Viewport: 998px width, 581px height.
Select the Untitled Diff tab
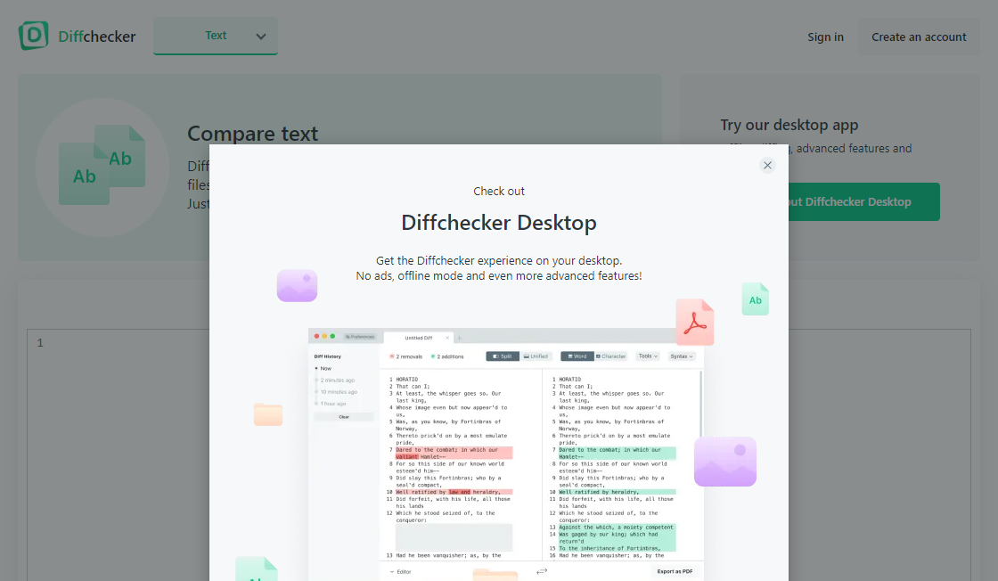(418, 338)
